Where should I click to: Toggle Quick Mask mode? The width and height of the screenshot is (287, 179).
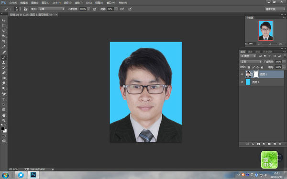[x=4, y=136]
